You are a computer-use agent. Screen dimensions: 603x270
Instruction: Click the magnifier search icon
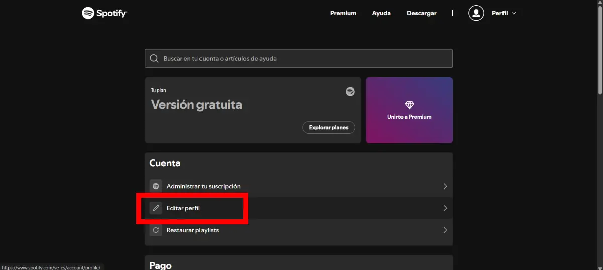tap(154, 59)
